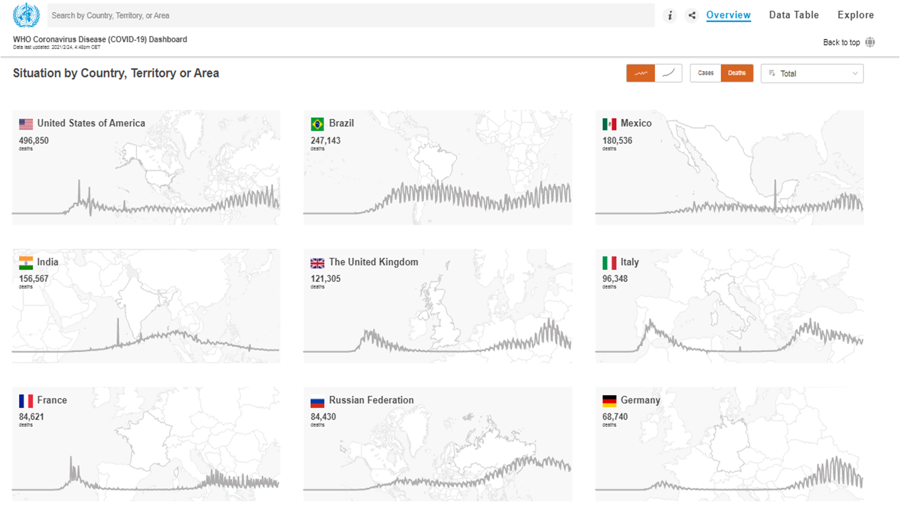Click the country search input field
The image size is (900, 509).
(x=350, y=16)
